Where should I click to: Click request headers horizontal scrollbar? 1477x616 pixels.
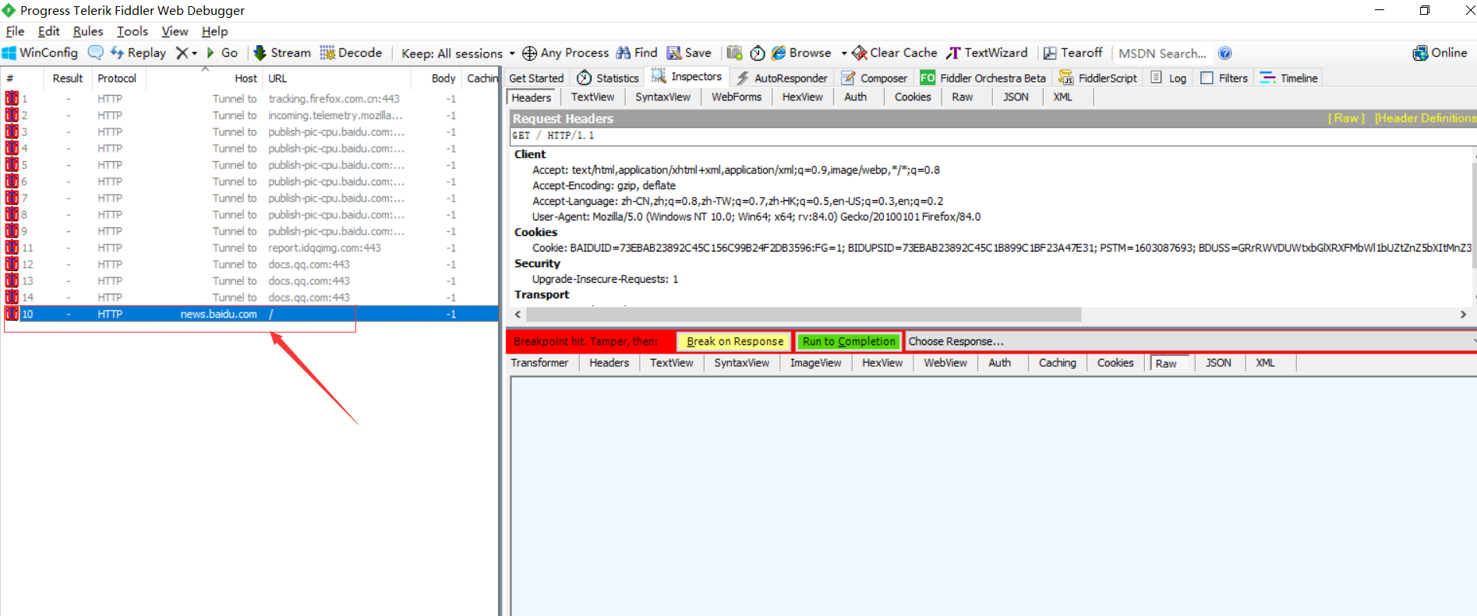(804, 315)
